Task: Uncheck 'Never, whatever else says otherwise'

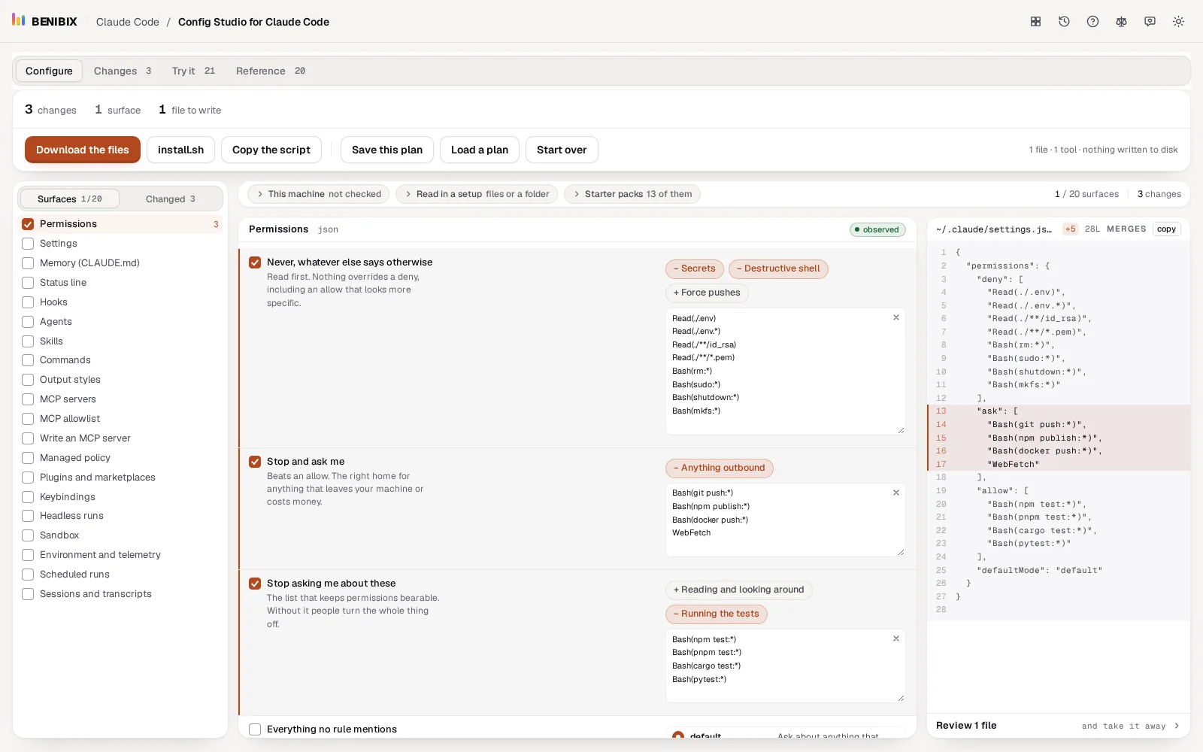Action: tap(255, 262)
